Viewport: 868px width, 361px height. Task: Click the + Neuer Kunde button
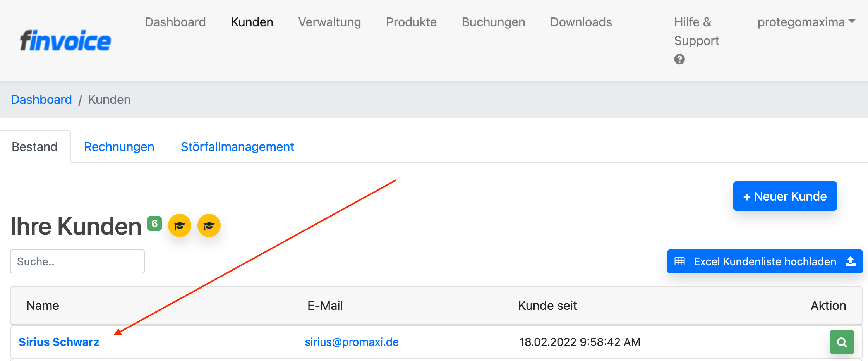pos(784,196)
